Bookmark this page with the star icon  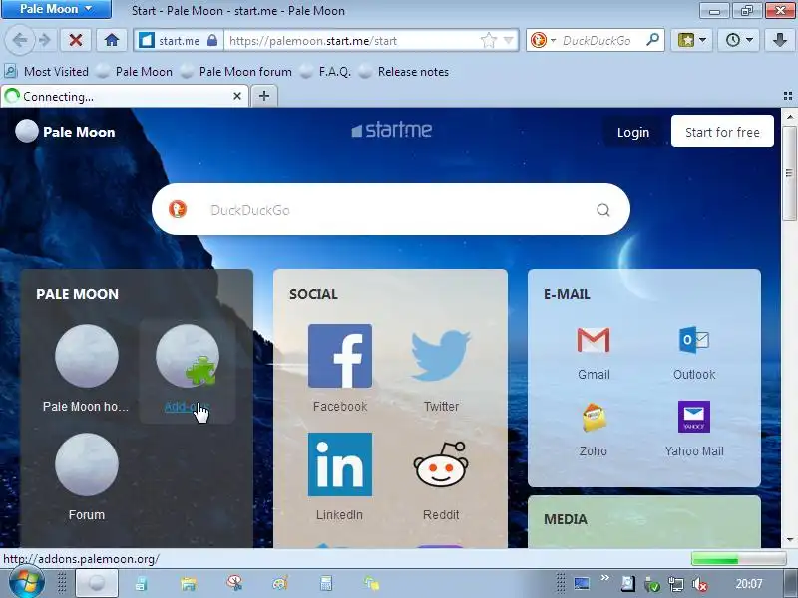tap(488, 40)
